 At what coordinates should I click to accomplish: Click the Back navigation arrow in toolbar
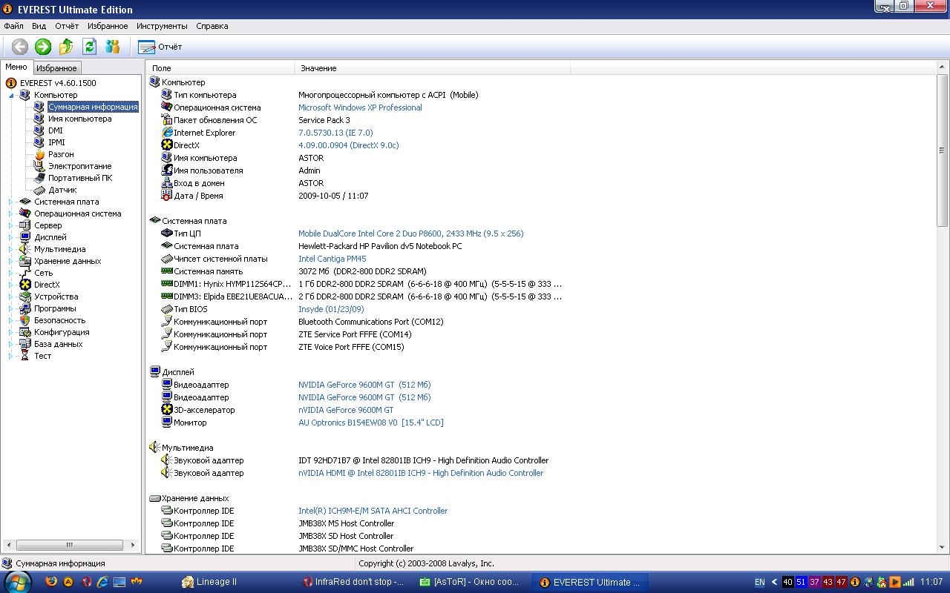point(20,47)
